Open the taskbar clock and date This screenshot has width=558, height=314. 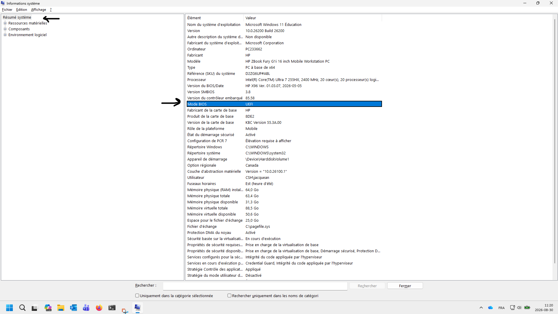tap(544, 308)
